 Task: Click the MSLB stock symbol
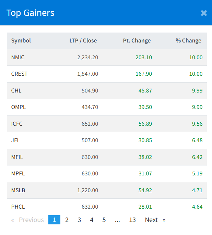18,190
